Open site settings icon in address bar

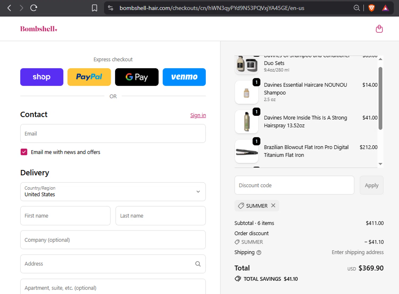point(111,8)
